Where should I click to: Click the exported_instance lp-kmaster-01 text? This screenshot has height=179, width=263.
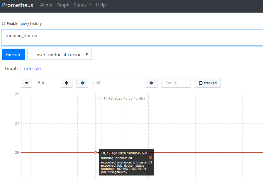[x=126, y=162]
